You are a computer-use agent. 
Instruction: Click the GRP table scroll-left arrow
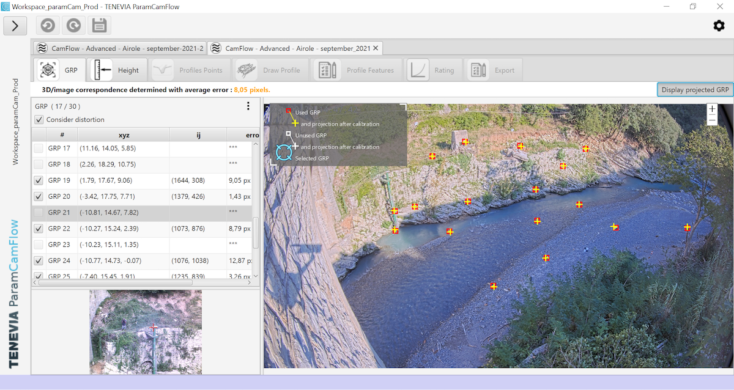coord(35,282)
